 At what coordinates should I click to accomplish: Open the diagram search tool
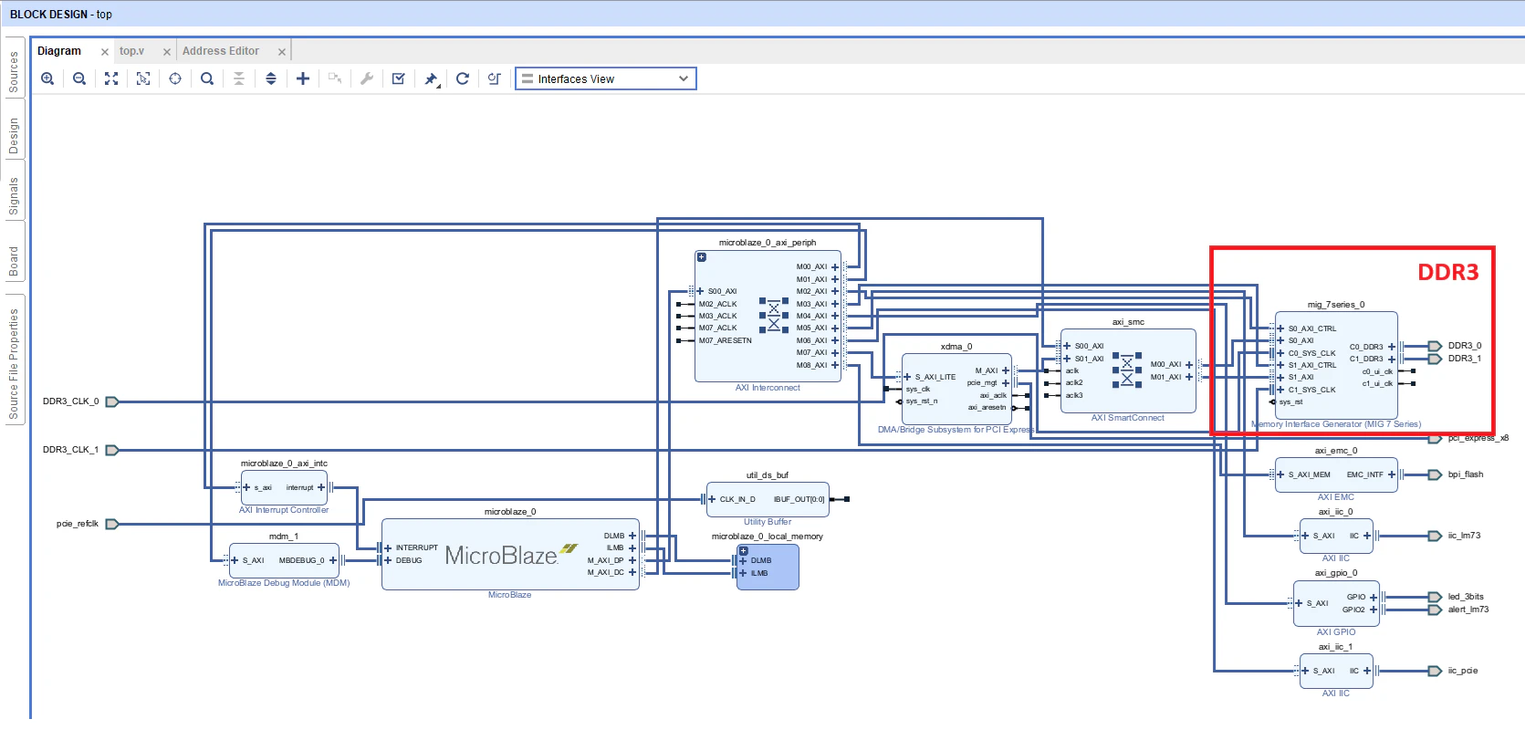207,79
